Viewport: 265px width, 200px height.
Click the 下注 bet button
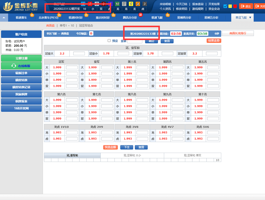tap(126, 147)
